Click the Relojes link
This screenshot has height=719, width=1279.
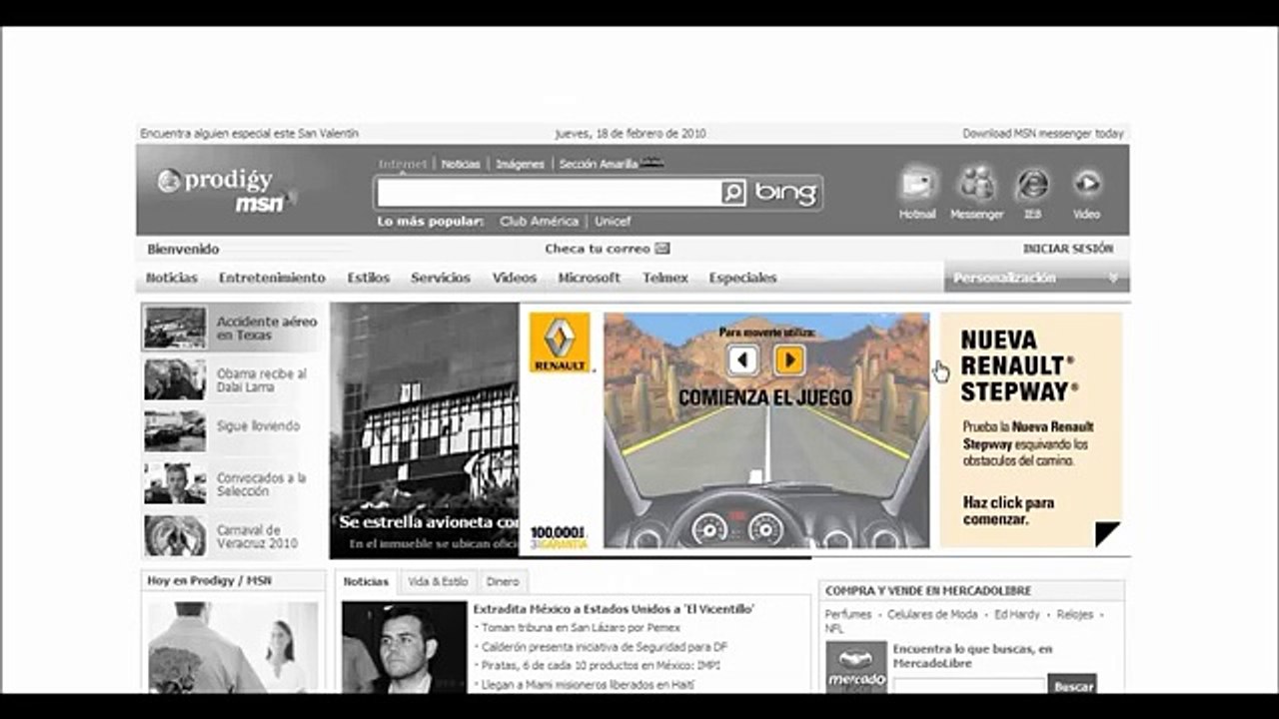(1075, 614)
